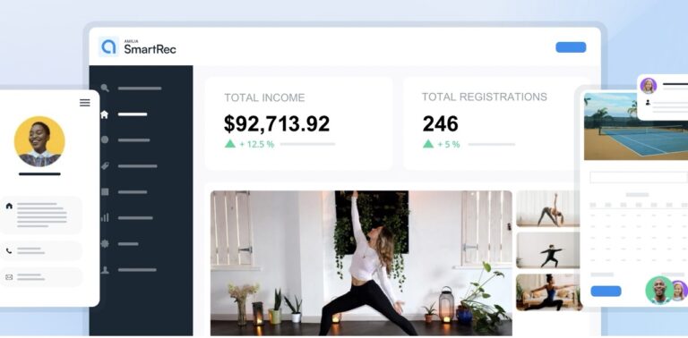The image size is (688, 338).
Task: Open the hamburger menu on profile card
Action: pyautogui.click(x=85, y=103)
